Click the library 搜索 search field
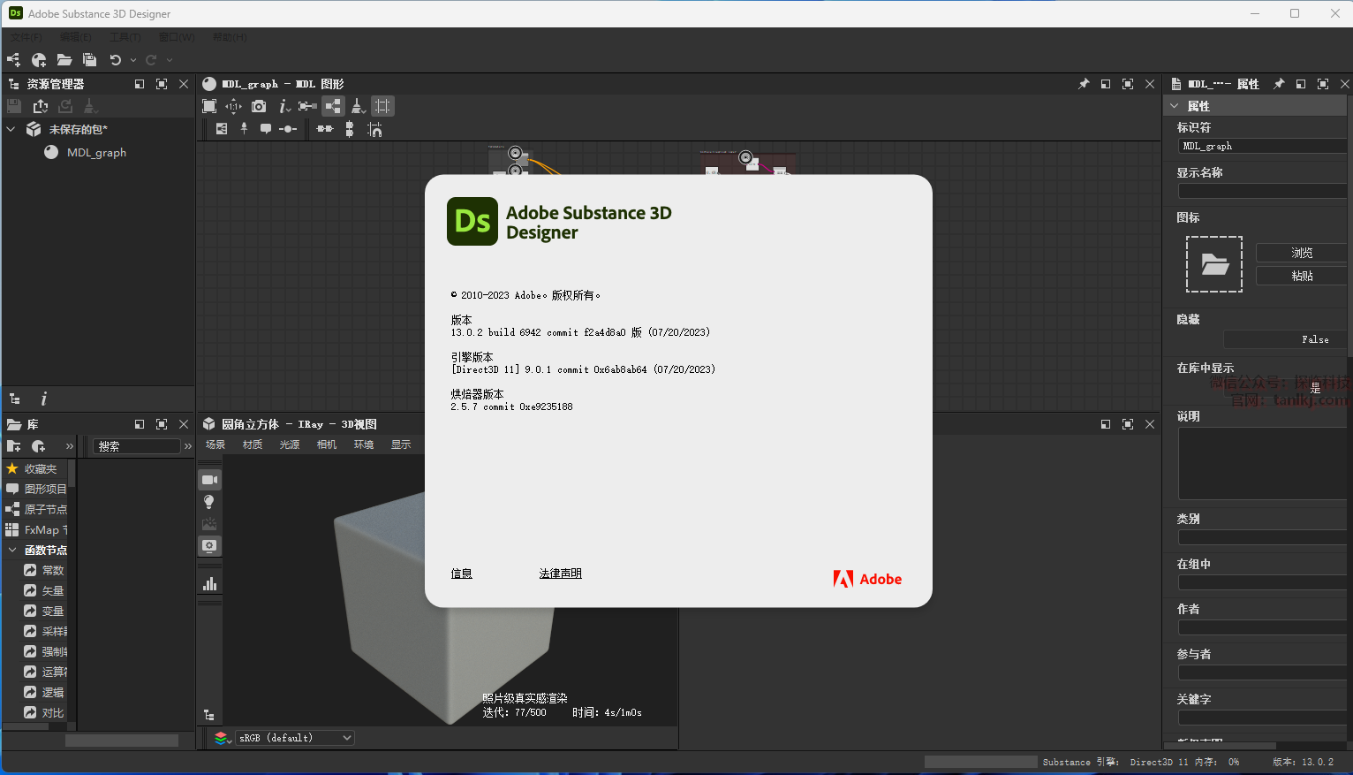This screenshot has width=1353, height=775. (137, 446)
